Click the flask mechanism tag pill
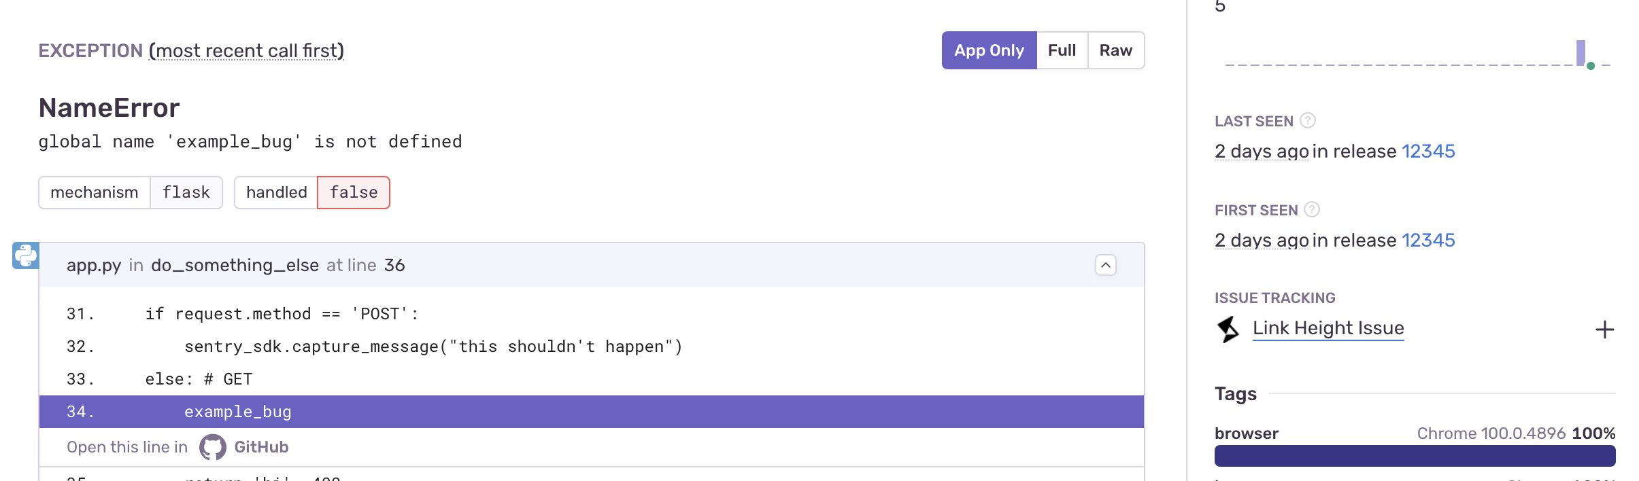The width and height of the screenshot is (1639, 481). point(186,192)
